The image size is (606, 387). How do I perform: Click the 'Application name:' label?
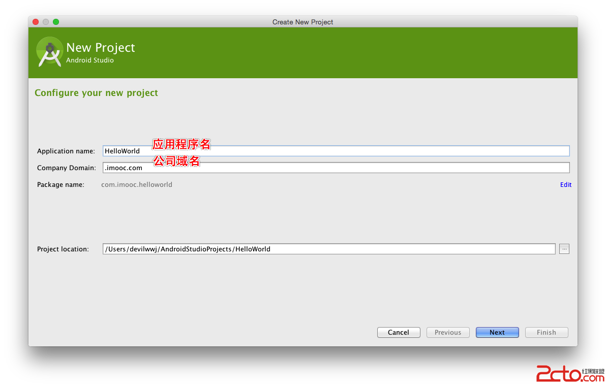click(66, 151)
